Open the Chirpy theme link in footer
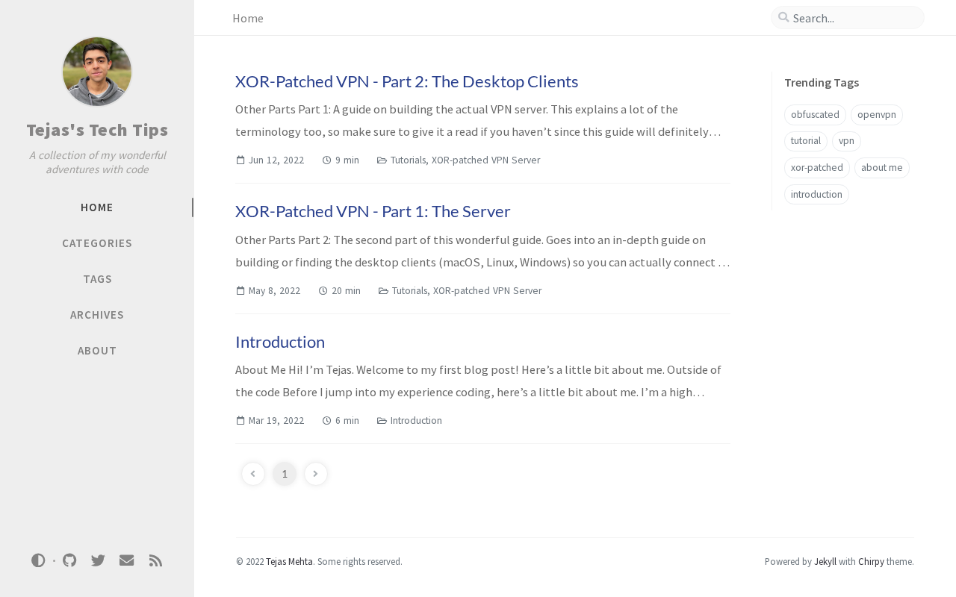956x597 pixels. (871, 562)
